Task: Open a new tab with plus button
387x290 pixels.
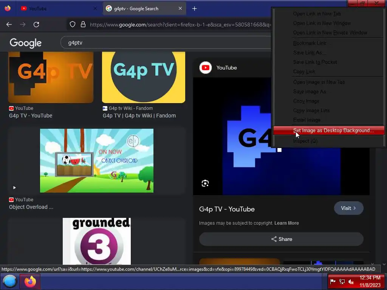Action: pyautogui.click(x=195, y=9)
